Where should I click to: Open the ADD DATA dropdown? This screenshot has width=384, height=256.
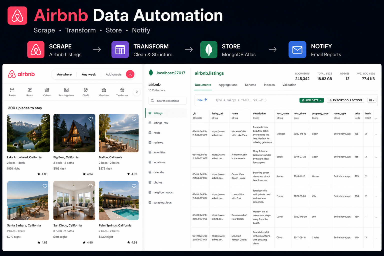pos(311,100)
